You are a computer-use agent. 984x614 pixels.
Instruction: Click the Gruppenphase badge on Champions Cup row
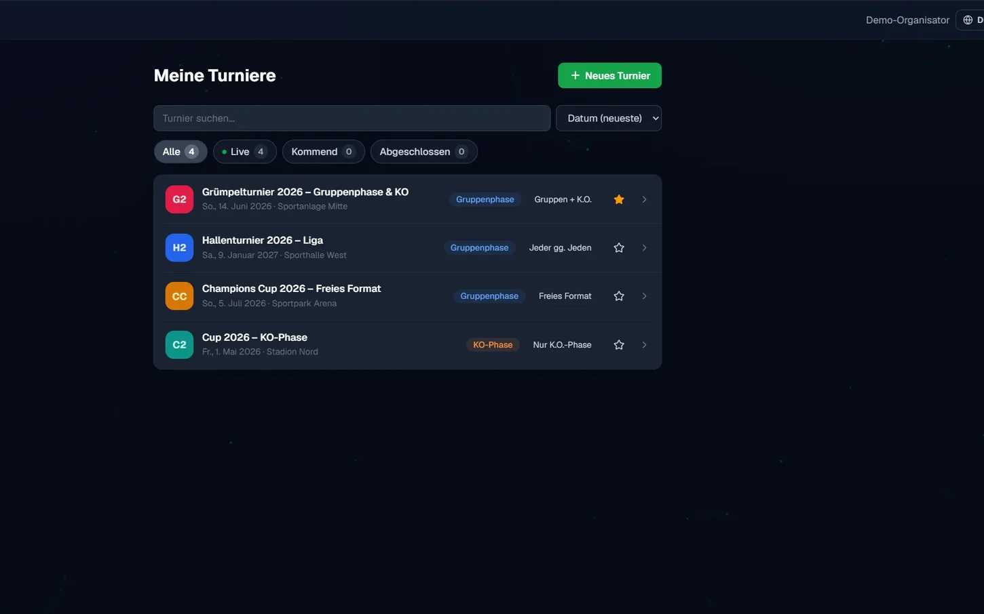point(489,296)
